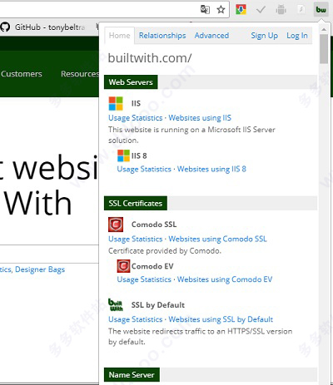Click the SSL Certificates section header
The width and height of the screenshot is (333, 385).
(x=136, y=203)
